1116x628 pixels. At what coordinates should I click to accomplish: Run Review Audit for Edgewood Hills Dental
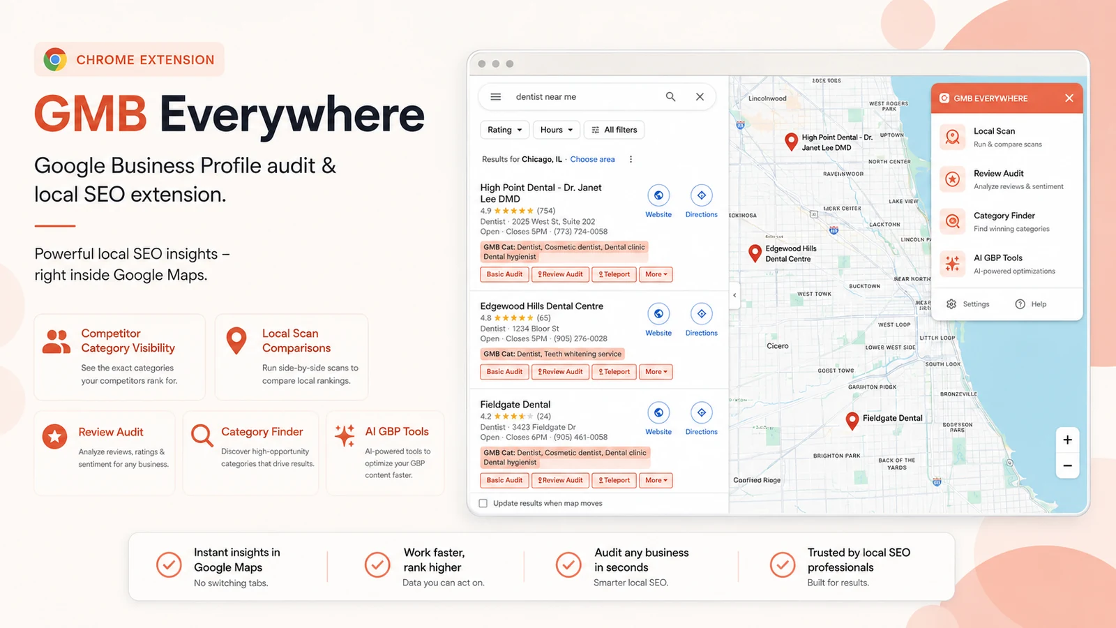560,372
